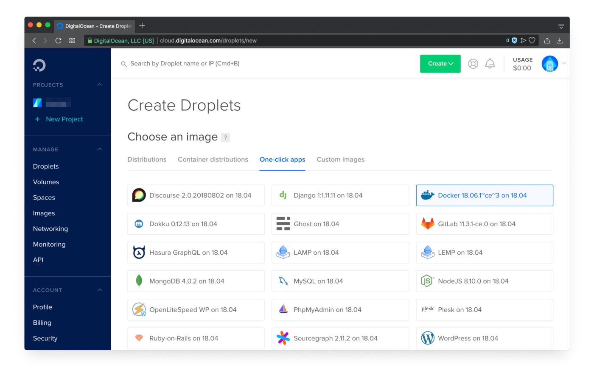Open the existing project entry in sidebar
This screenshot has width=594, height=382.
pos(52,103)
